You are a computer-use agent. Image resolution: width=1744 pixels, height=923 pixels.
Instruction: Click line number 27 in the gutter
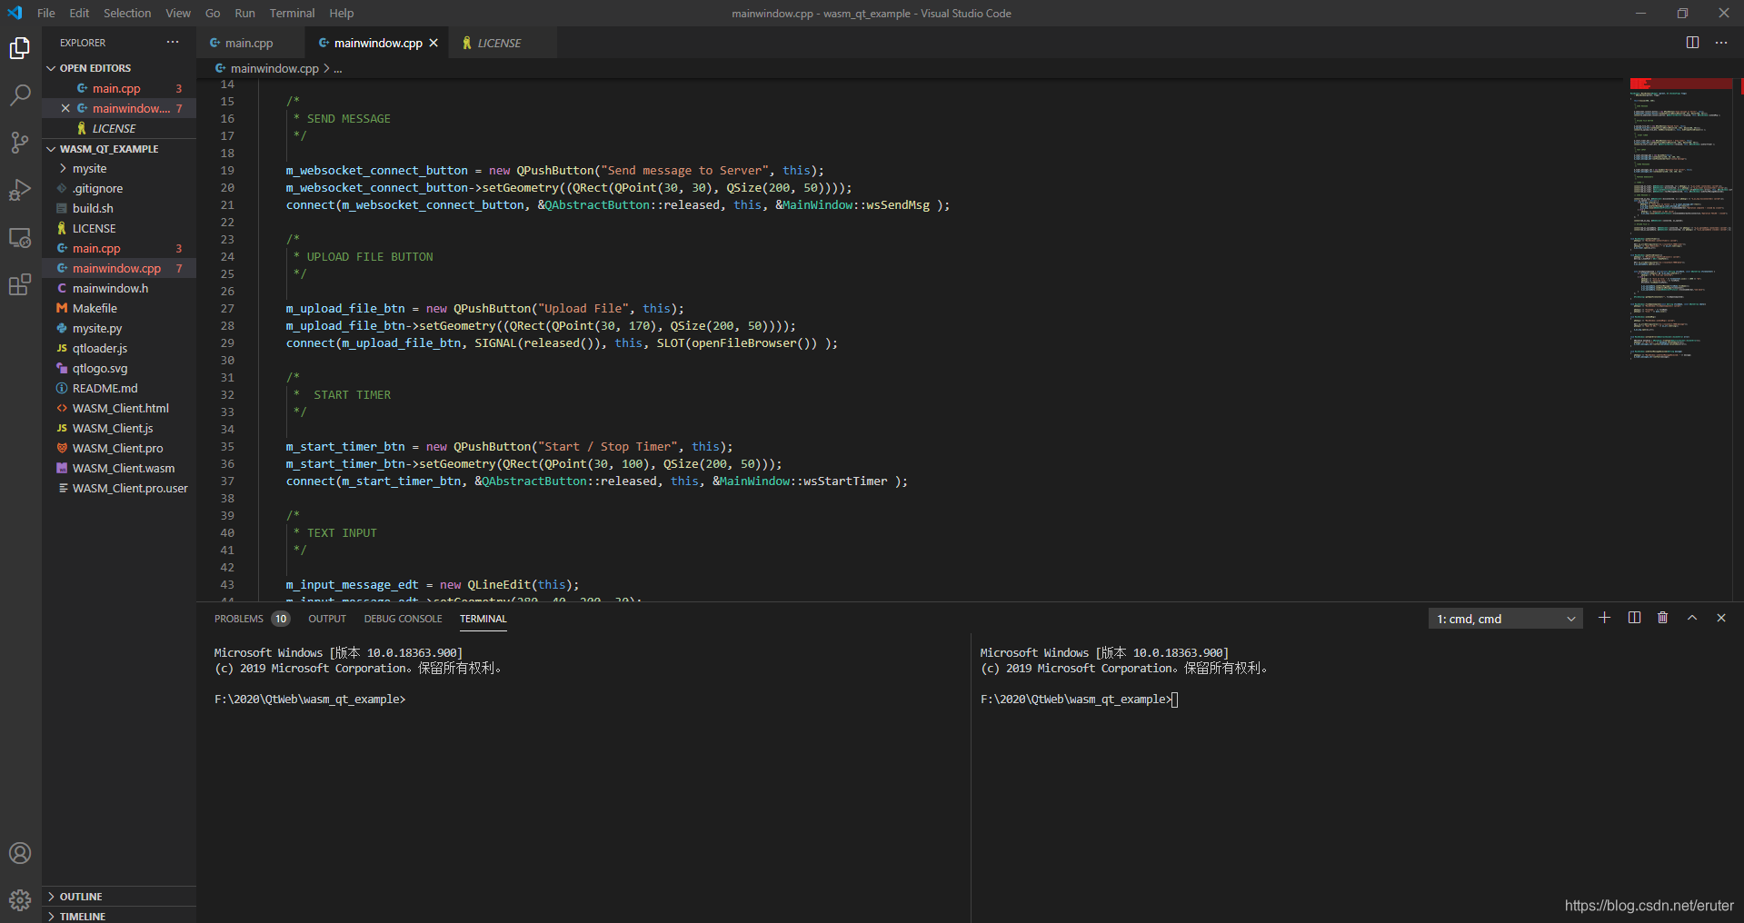pyautogui.click(x=227, y=309)
